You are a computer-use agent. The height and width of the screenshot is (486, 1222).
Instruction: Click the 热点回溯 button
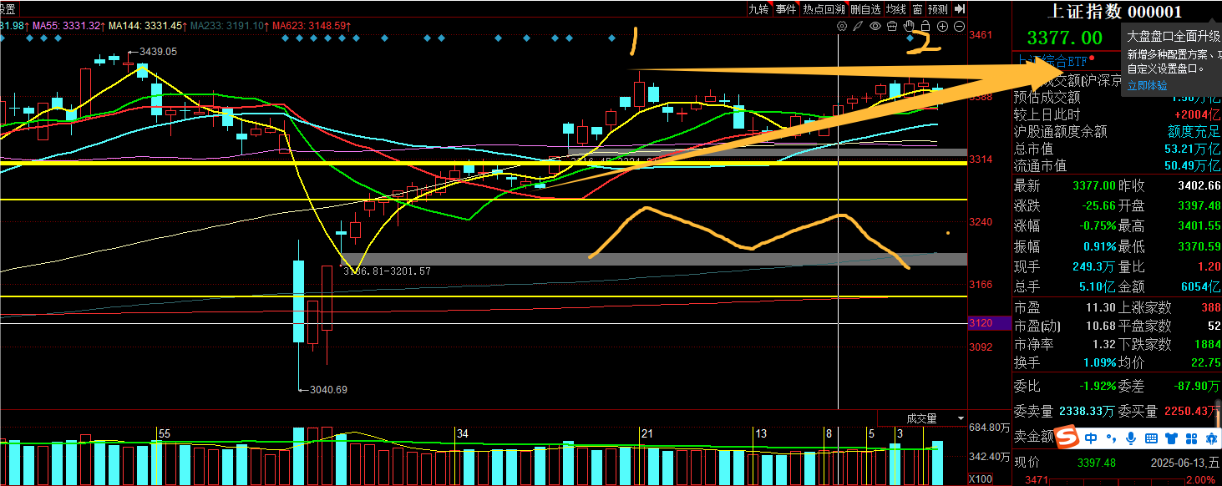point(824,9)
